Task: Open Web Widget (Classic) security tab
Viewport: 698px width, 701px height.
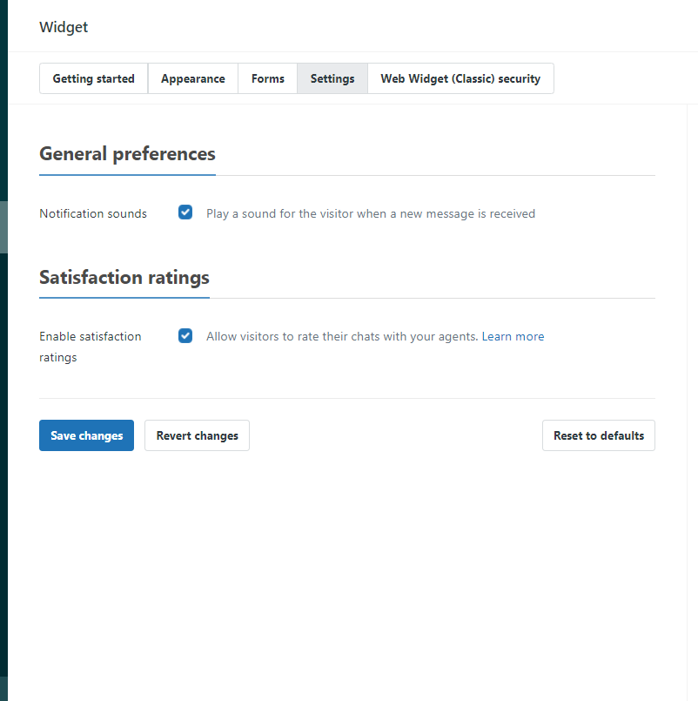Action: (460, 78)
